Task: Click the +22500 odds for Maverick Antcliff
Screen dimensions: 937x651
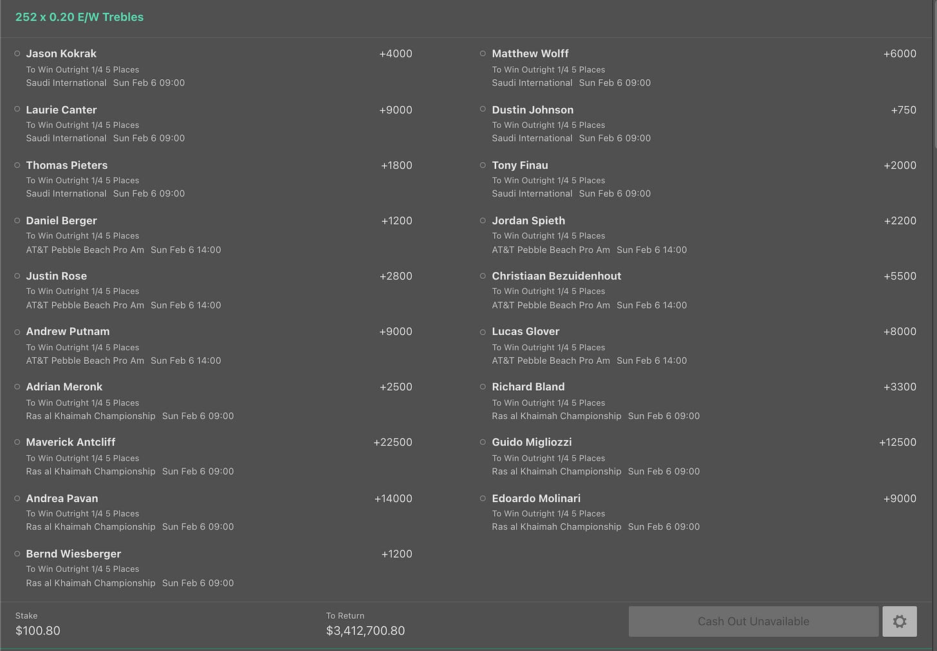Action: click(393, 442)
